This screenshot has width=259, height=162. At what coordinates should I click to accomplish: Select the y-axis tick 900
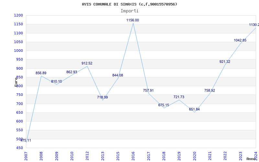point(19,68)
